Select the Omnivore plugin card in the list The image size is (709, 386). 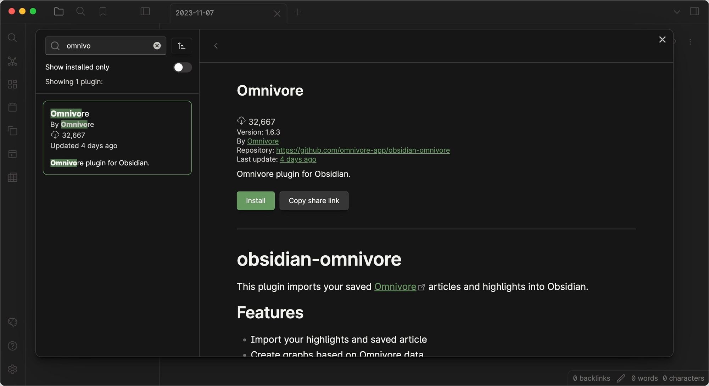(x=117, y=138)
